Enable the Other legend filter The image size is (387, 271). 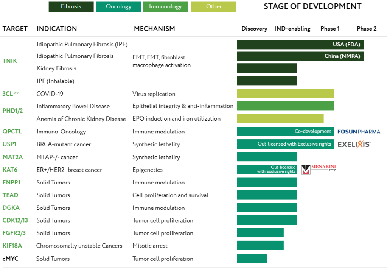[x=213, y=6]
